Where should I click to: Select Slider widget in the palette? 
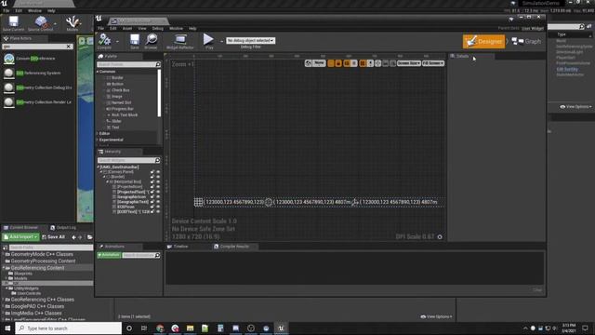coord(116,121)
